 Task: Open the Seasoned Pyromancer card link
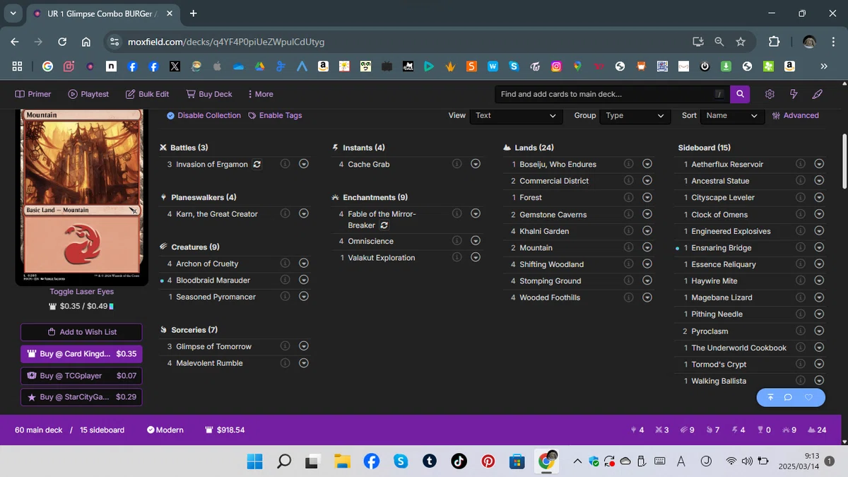point(216,297)
